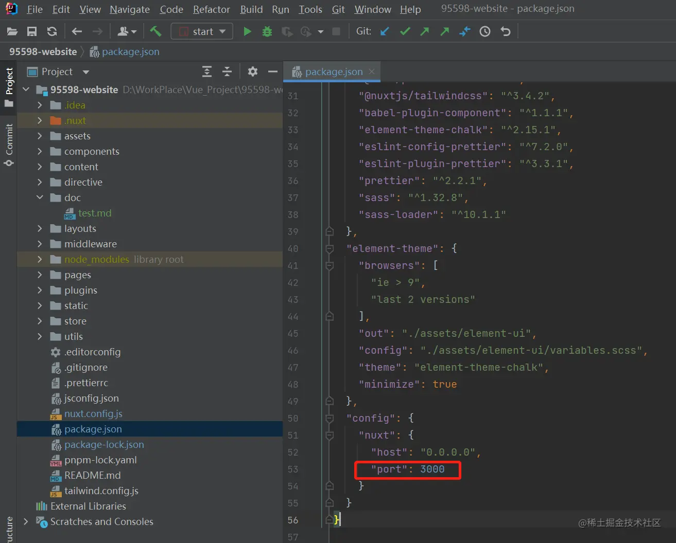Open the Navigate menu
The height and width of the screenshot is (543, 676).
coord(130,9)
